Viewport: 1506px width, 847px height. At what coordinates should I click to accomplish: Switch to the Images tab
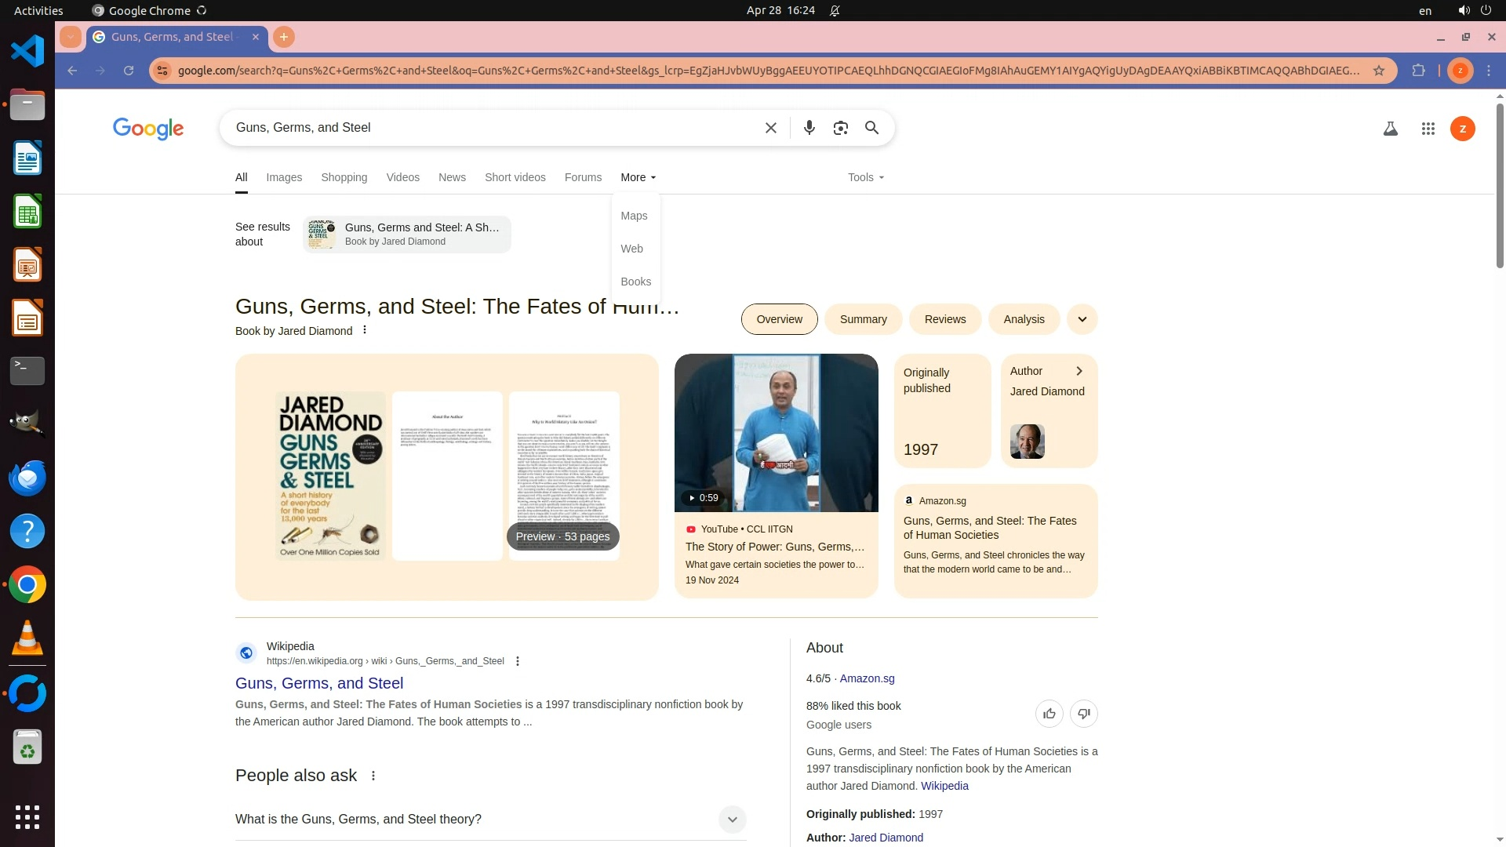pos(284,177)
